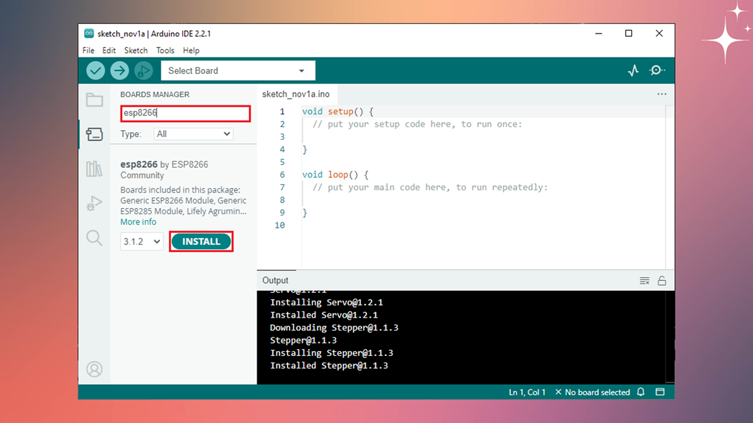Viewport: 753px width, 423px height.
Task: Open the Serial Plotter
Action: click(x=633, y=70)
